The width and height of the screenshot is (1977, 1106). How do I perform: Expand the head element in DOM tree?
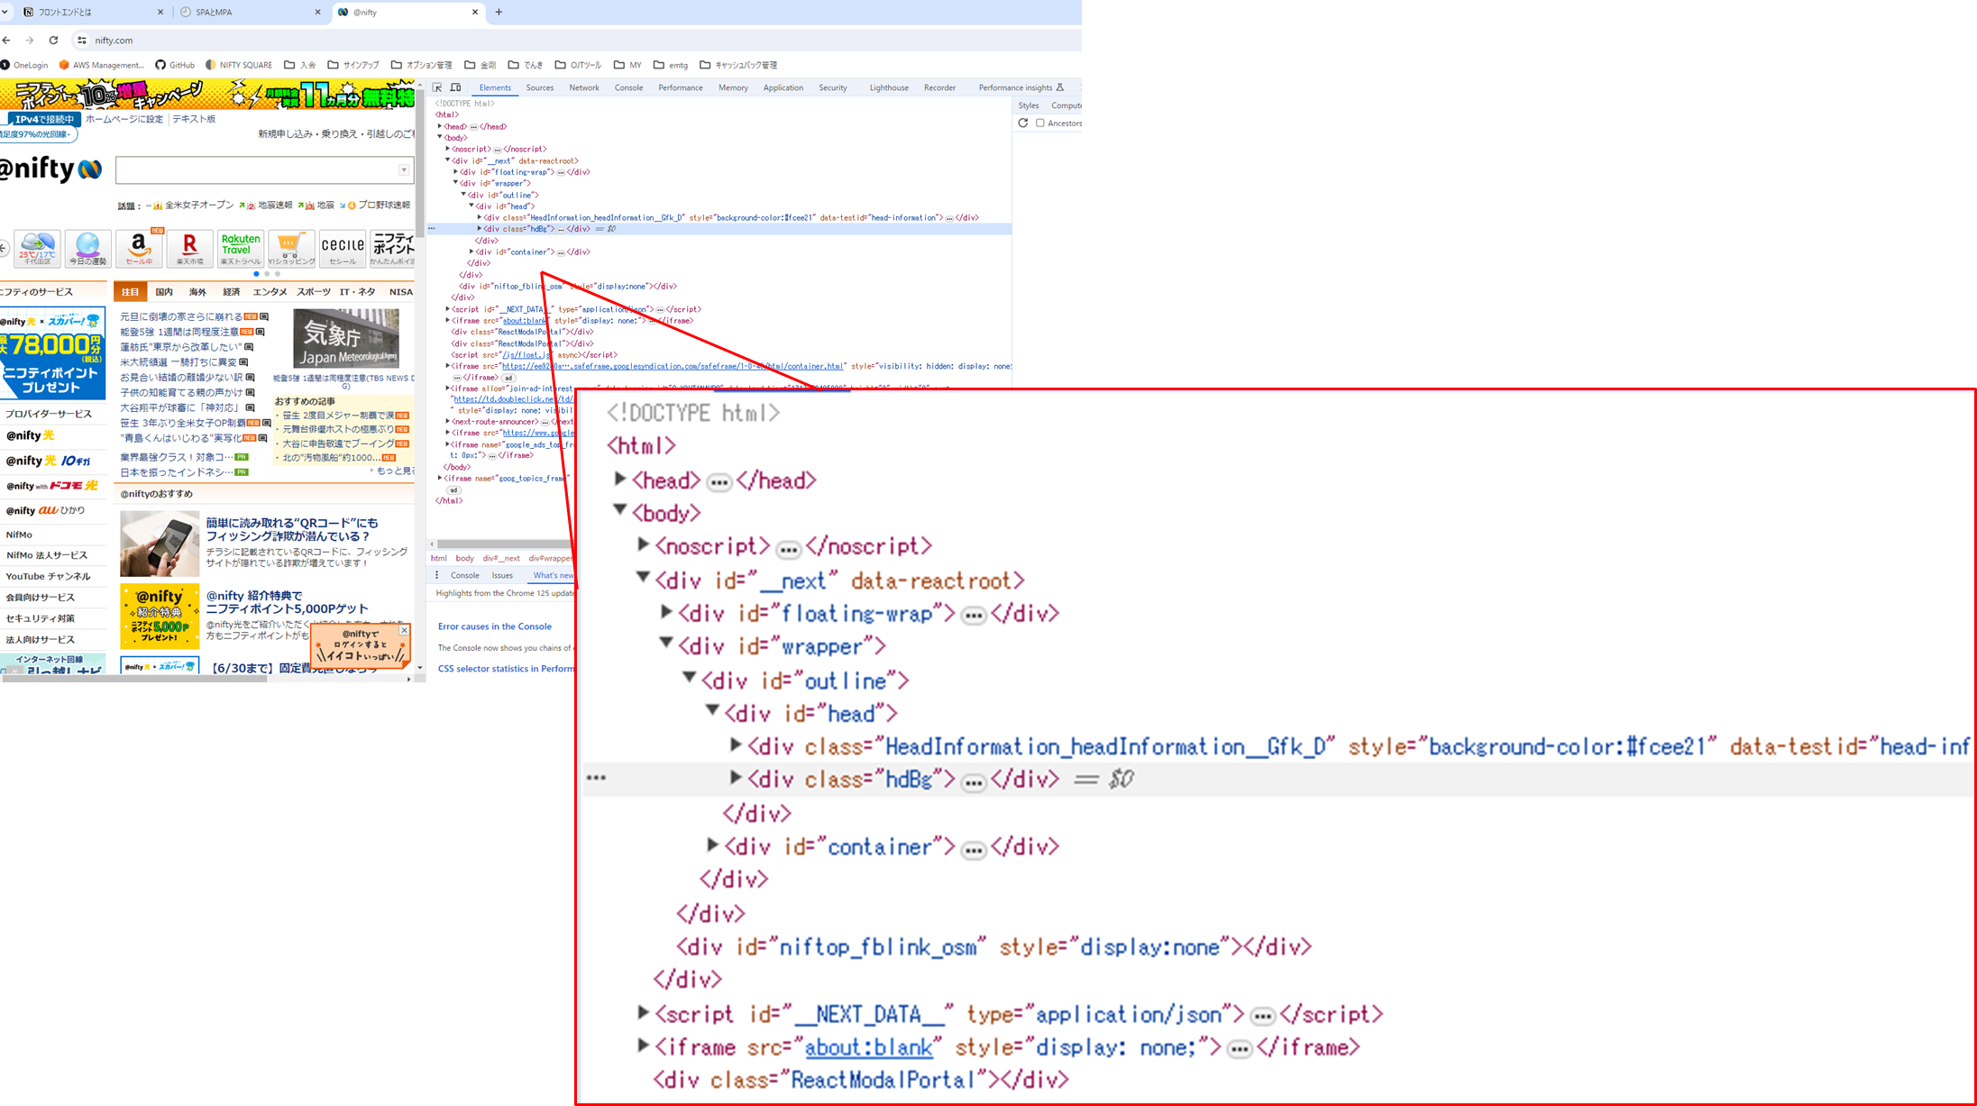pyautogui.click(x=440, y=126)
